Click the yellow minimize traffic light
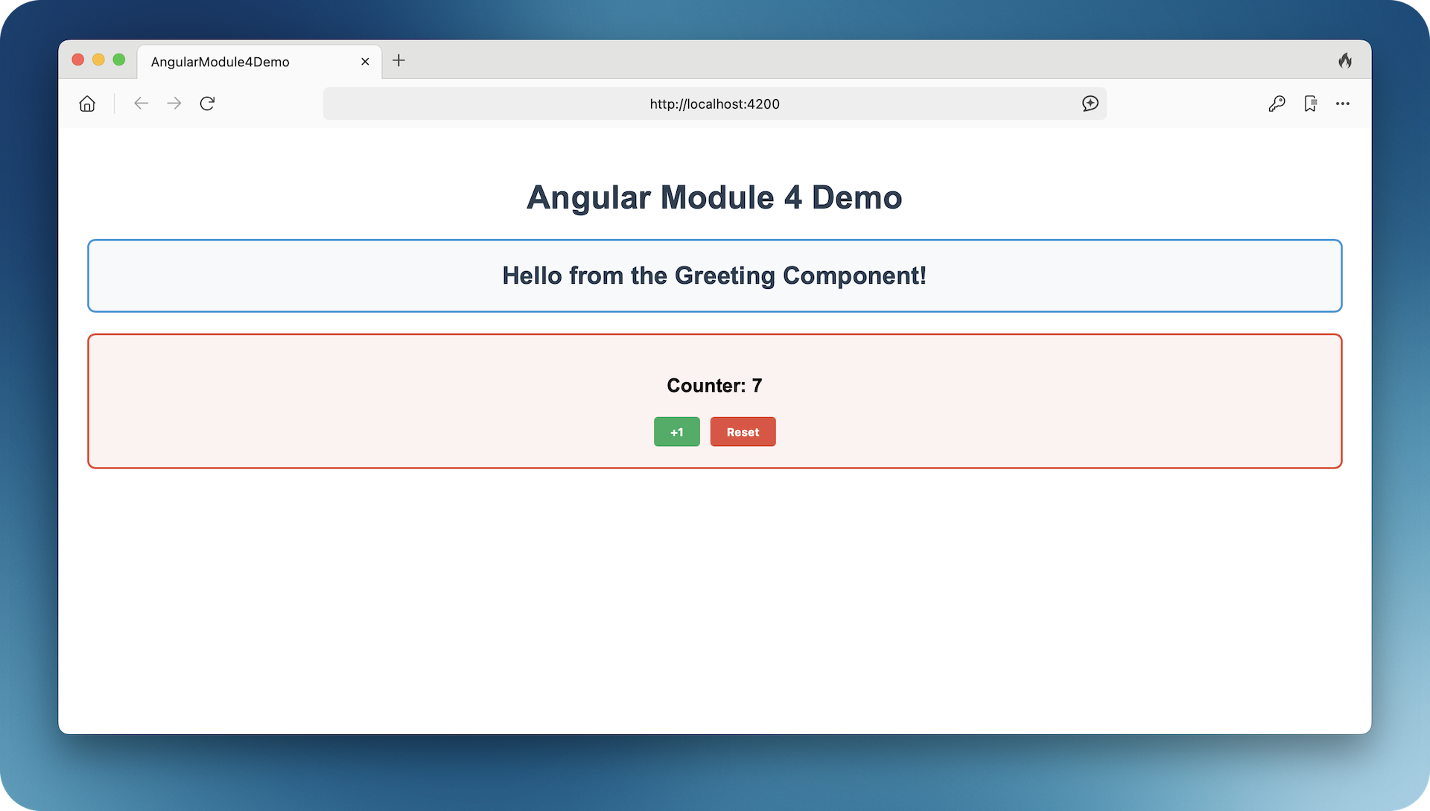 [98, 60]
